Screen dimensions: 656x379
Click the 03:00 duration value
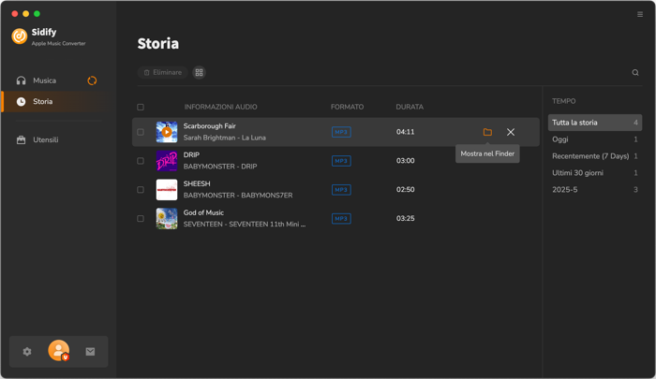[406, 161]
